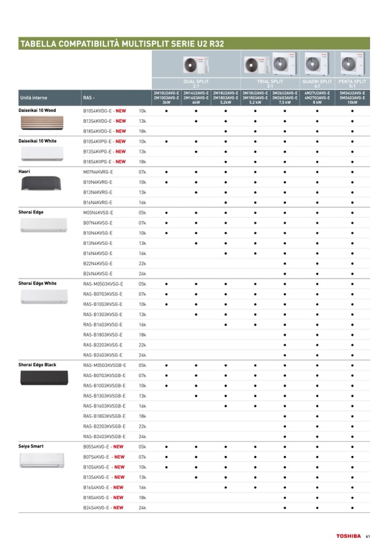Click the 'Shorai Edge White' section label

click(x=37, y=283)
